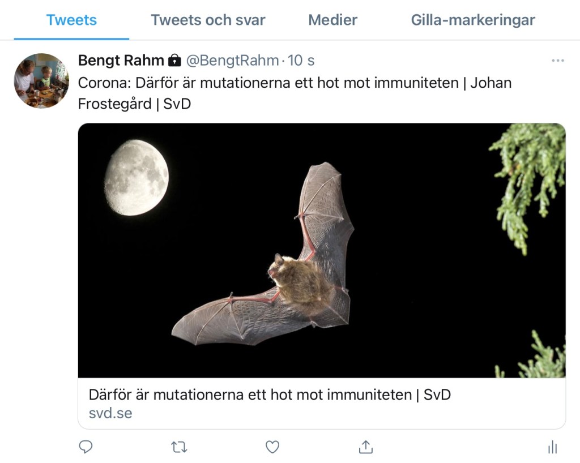
Task: View tweet analytics bar chart icon
Action: point(553,448)
